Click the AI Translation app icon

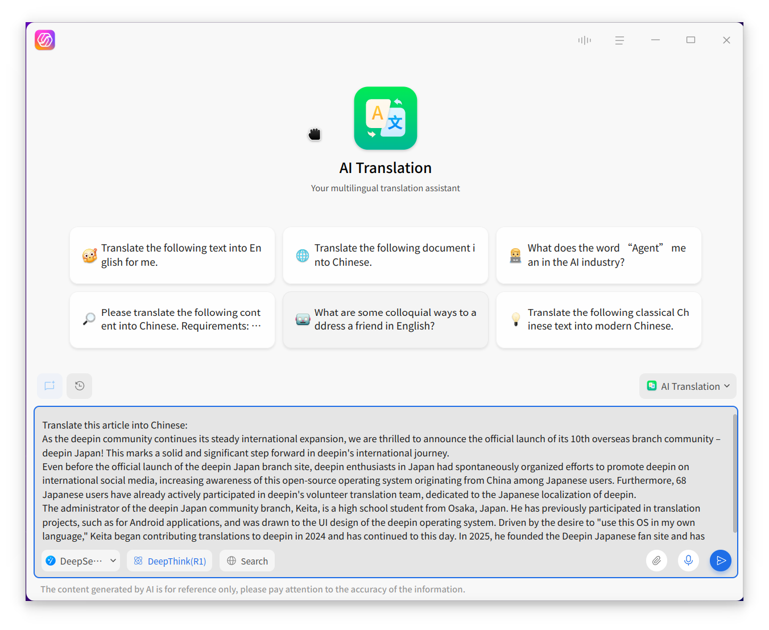386,118
